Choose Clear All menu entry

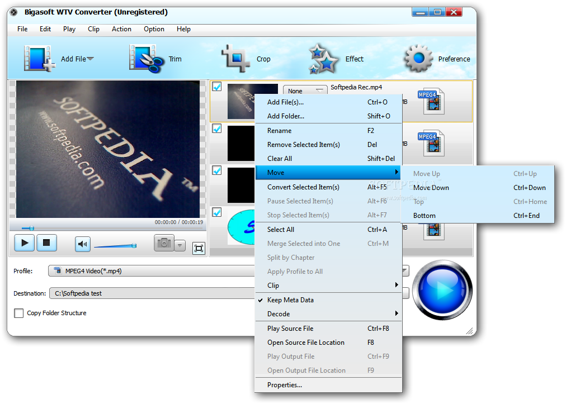tap(328, 159)
